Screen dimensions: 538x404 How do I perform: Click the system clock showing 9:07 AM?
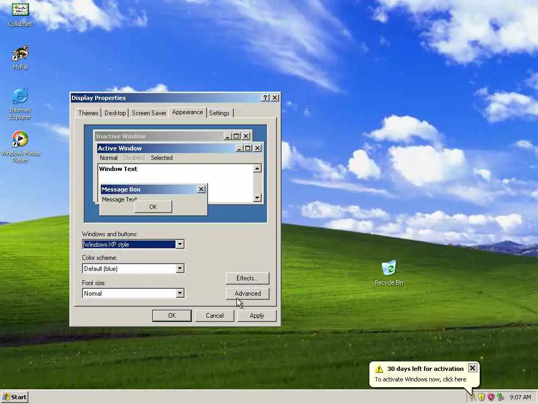(x=520, y=397)
